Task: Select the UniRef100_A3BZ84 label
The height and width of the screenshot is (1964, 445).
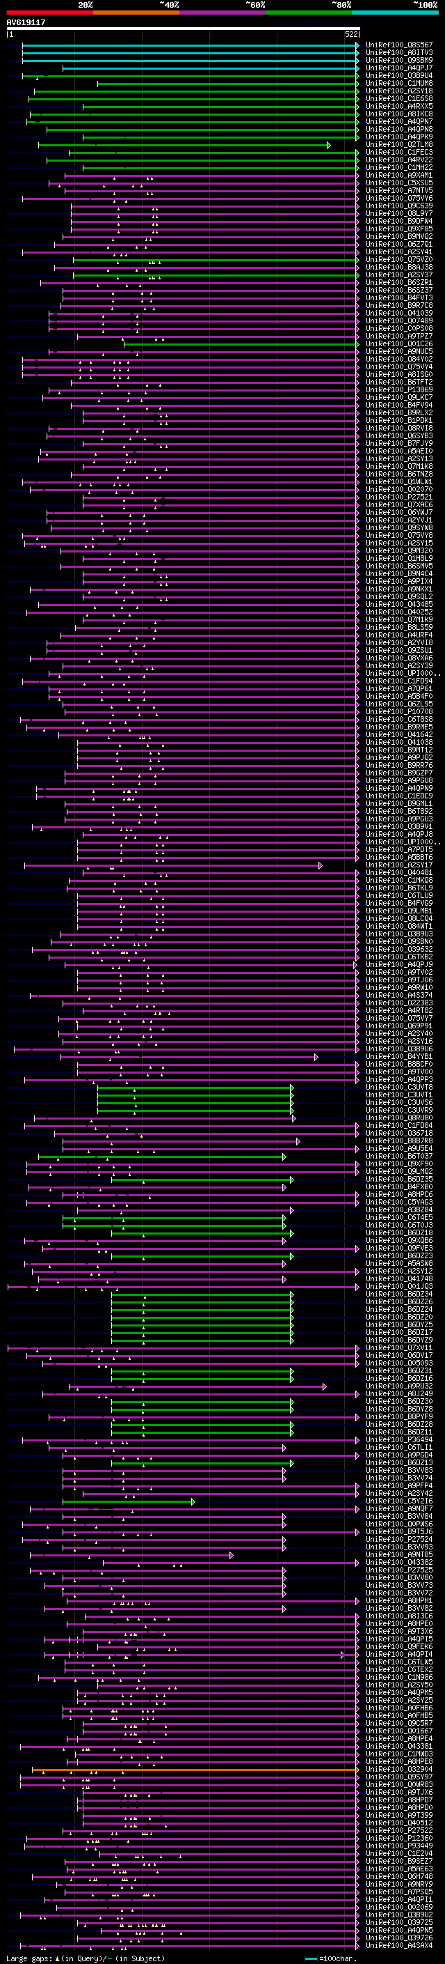Action: pos(399,1211)
